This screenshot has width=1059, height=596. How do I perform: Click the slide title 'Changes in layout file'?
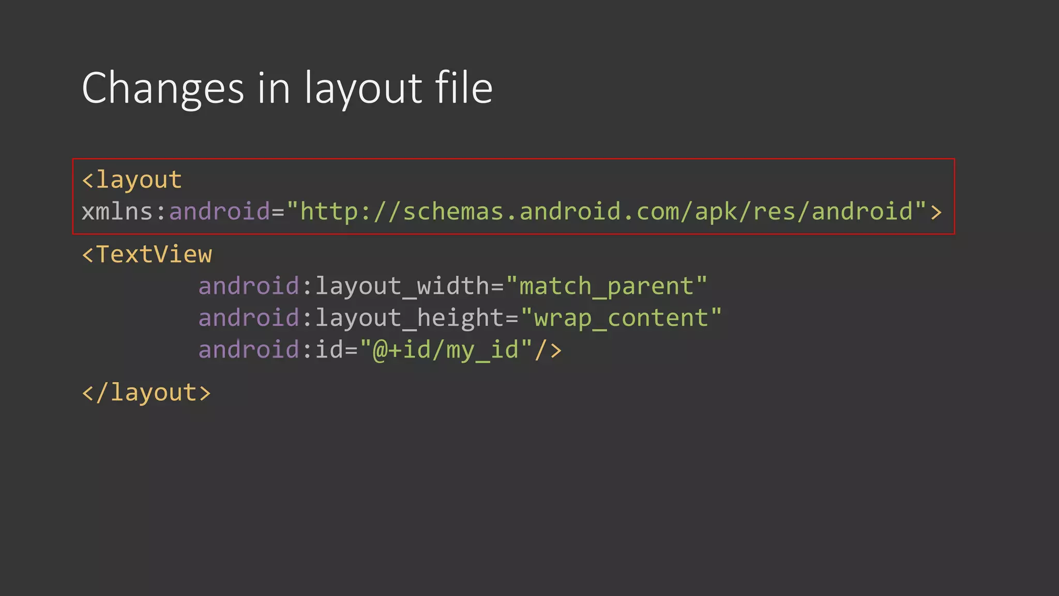287,89
